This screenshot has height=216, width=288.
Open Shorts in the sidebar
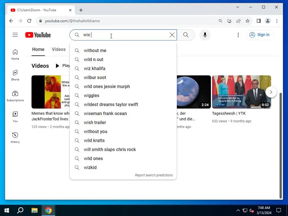click(15, 75)
